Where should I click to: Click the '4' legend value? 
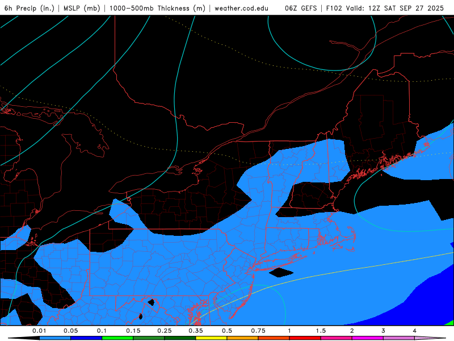tap(415, 331)
